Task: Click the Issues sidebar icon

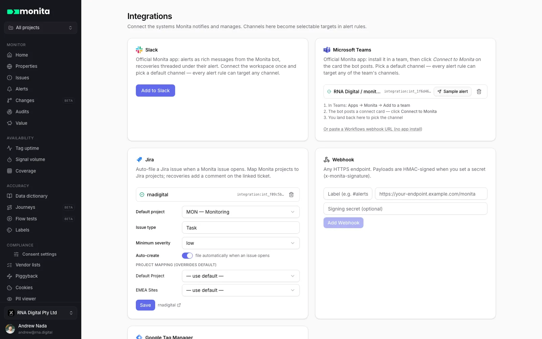Action: click(x=9, y=78)
